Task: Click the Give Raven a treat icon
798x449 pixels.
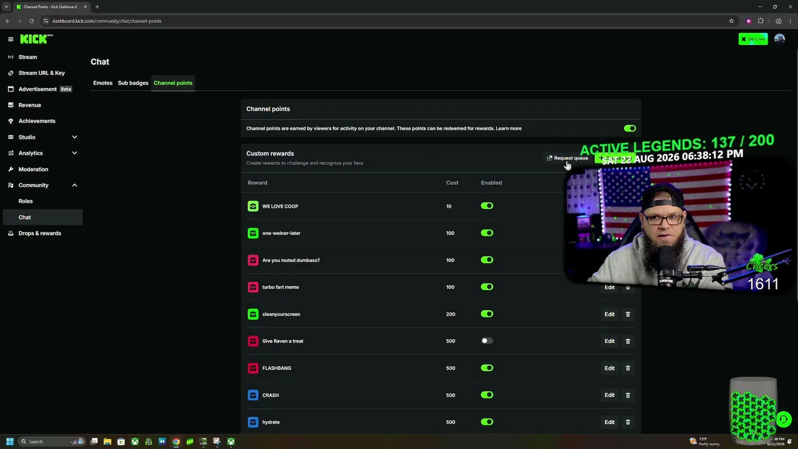Action: (x=253, y=341)
